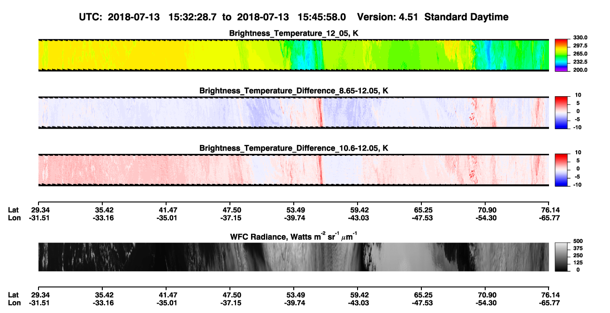Click longitude -47.53 on the axis below WFC
The width and height of the screenshot is (610, 313).
click(x=423, y=303)
